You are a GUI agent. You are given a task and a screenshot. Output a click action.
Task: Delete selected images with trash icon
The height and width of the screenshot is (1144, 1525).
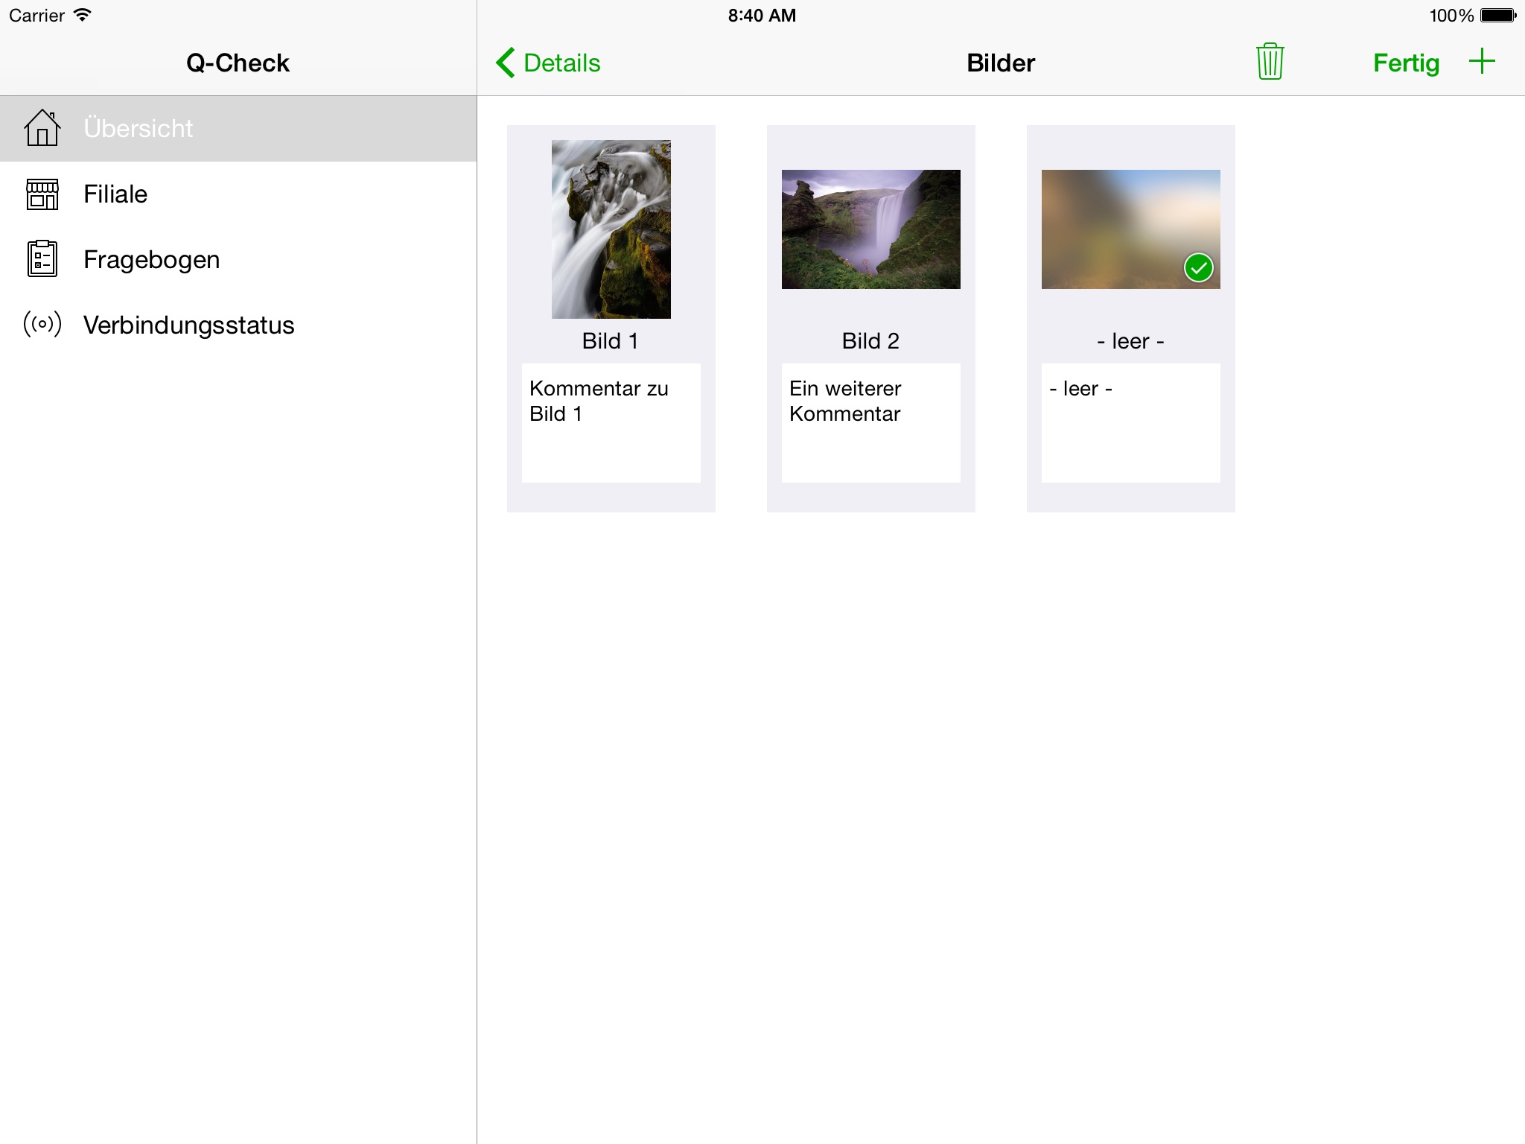[1270, 61]
